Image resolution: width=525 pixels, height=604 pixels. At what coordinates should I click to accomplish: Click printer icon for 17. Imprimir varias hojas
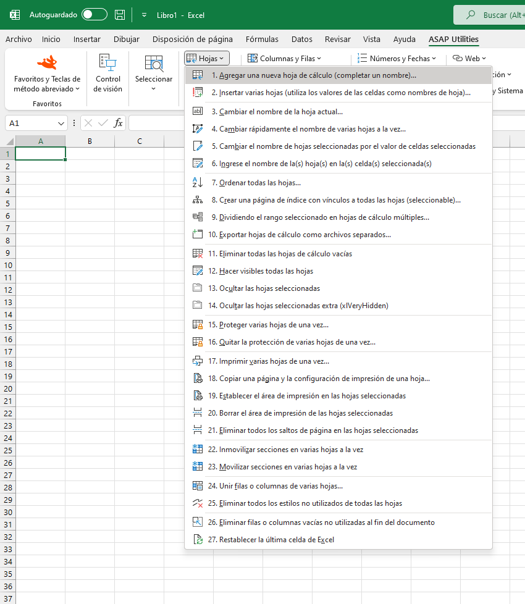[x=198, y=361]
